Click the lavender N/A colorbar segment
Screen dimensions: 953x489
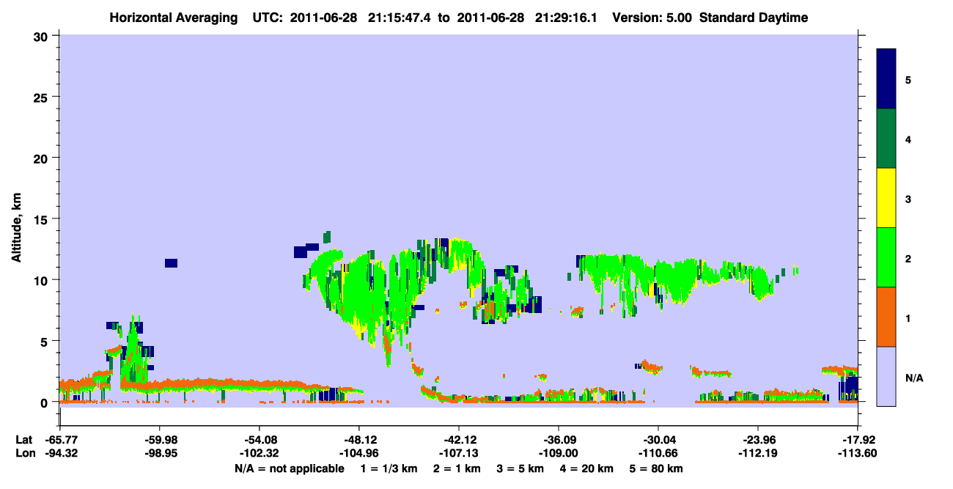tap(886, 376)
